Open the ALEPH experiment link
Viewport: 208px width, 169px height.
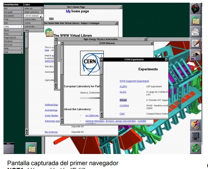click(x=123, y=86)
